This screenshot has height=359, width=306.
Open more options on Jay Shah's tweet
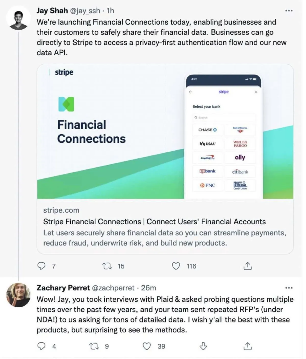(x=289, y=11)
